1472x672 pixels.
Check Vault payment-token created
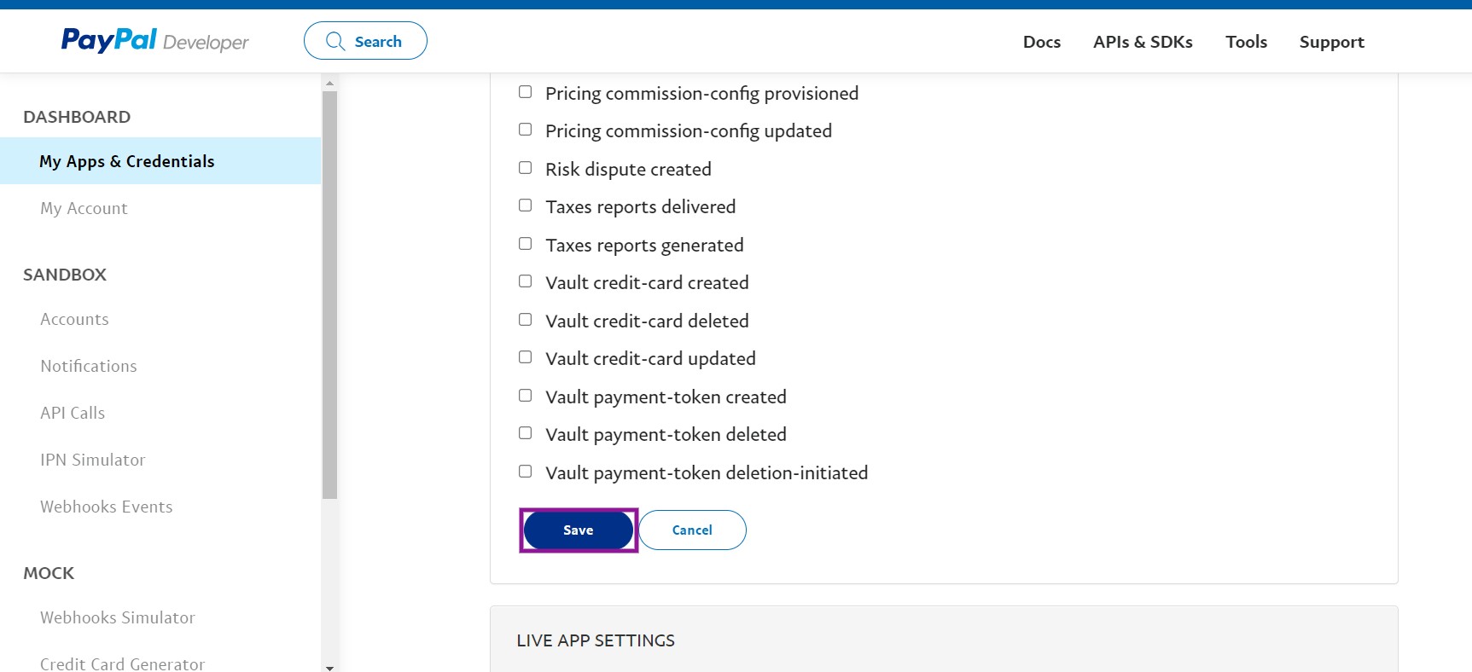pos(526,396)
